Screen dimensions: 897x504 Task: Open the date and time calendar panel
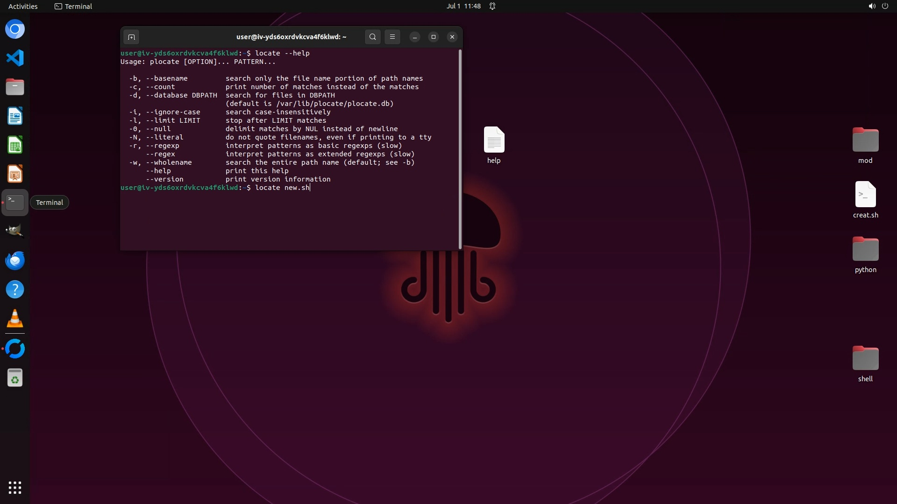point(463,6)
